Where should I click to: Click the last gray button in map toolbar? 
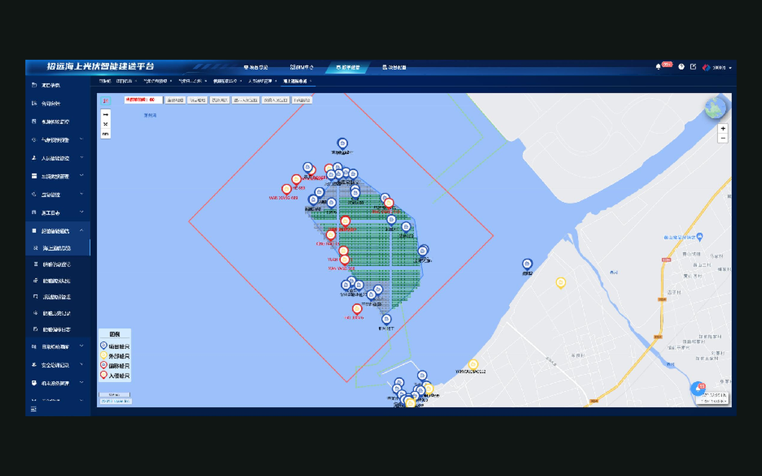point(302,100)
